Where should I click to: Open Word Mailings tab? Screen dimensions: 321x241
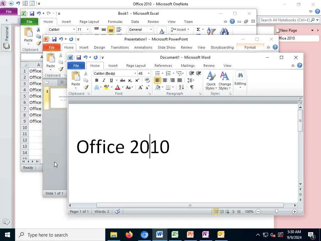[x=188, y=66]
